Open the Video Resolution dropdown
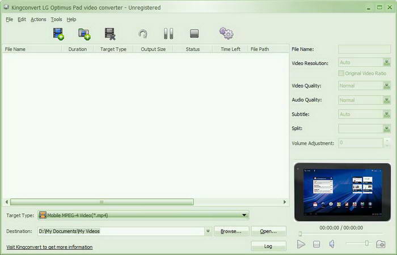This screenshot has width=397, height=255. pos(387,63)
